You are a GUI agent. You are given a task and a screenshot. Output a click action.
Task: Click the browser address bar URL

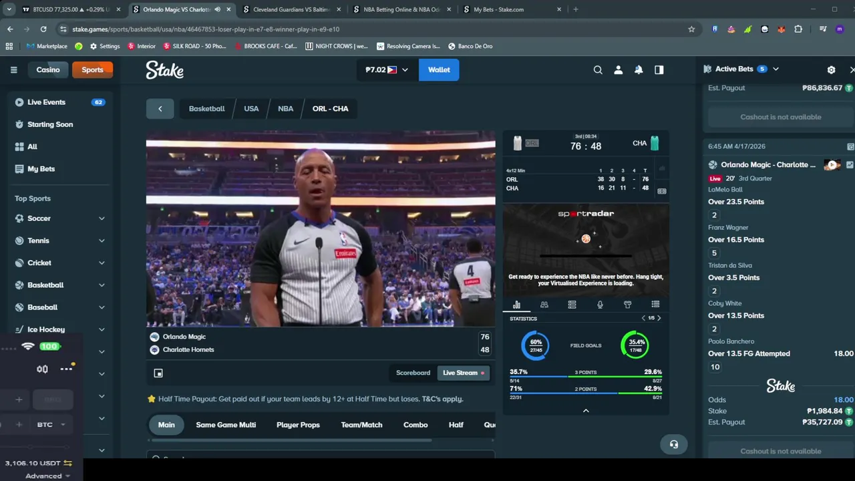click(x=206, y=29)
